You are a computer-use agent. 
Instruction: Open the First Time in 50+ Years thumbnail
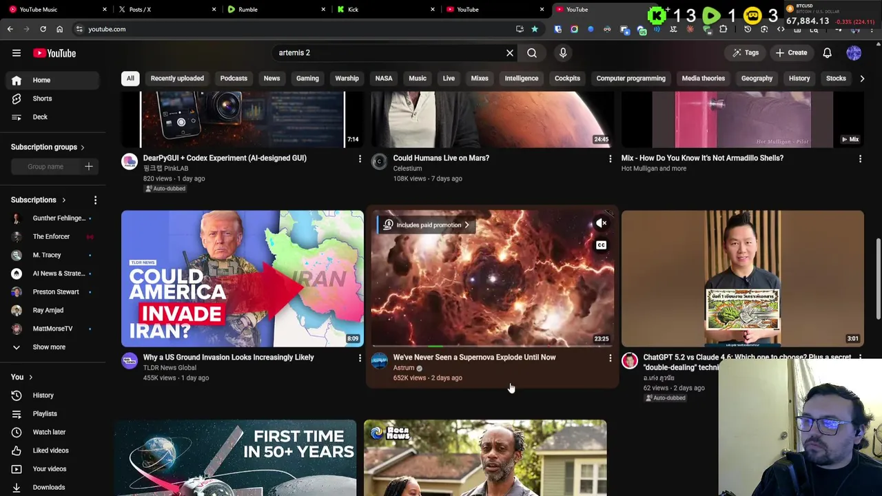click(x=236, y=458)
